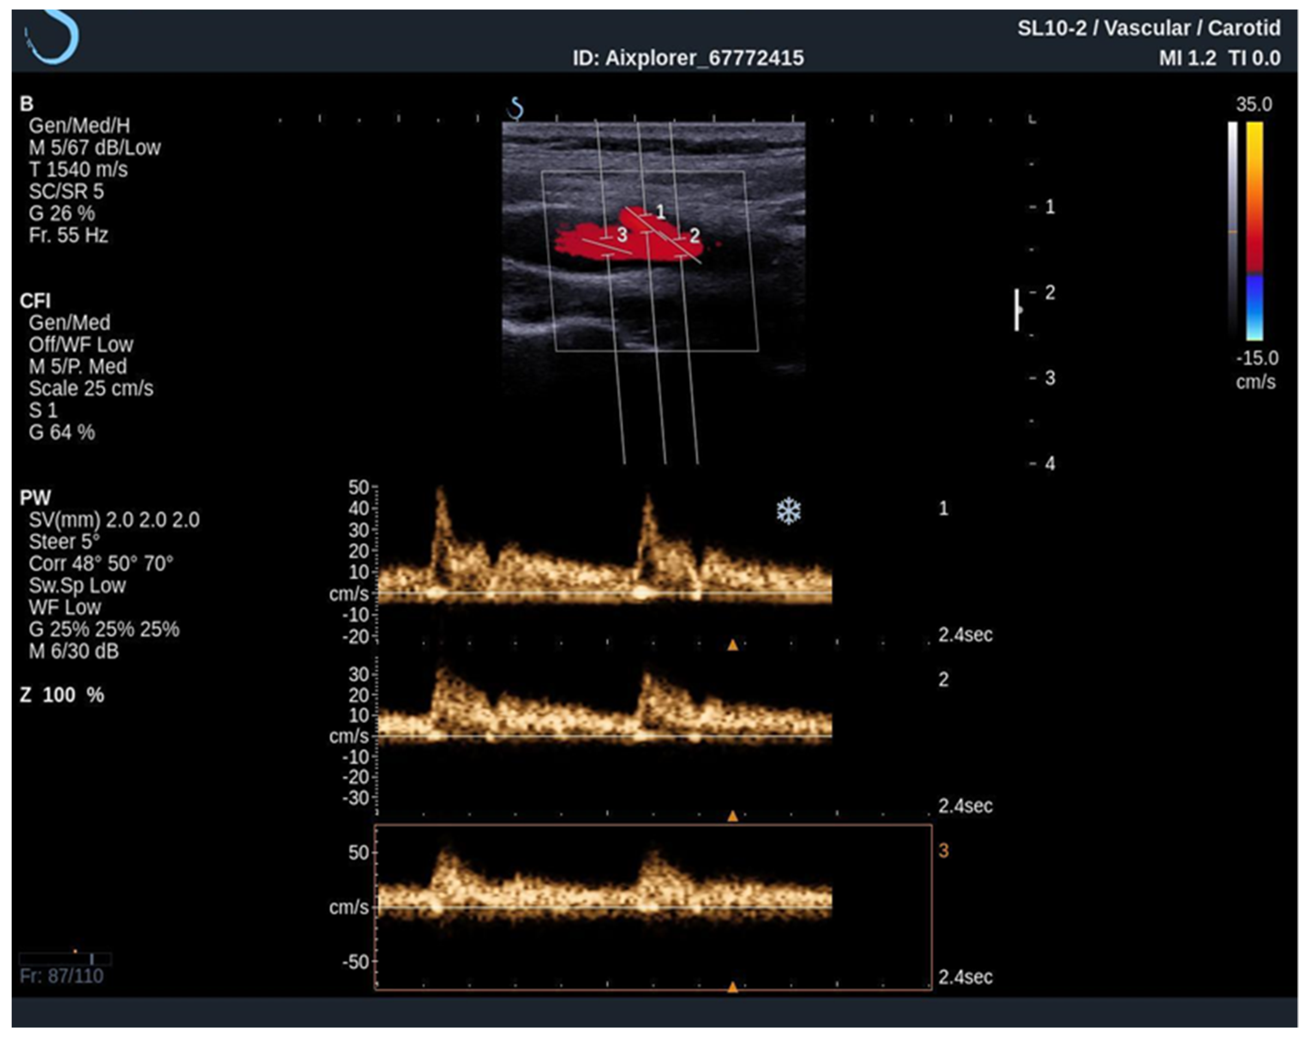Click the PW mode heading
This screenshot has height=1038, width=1311.
tap(35, 498)
